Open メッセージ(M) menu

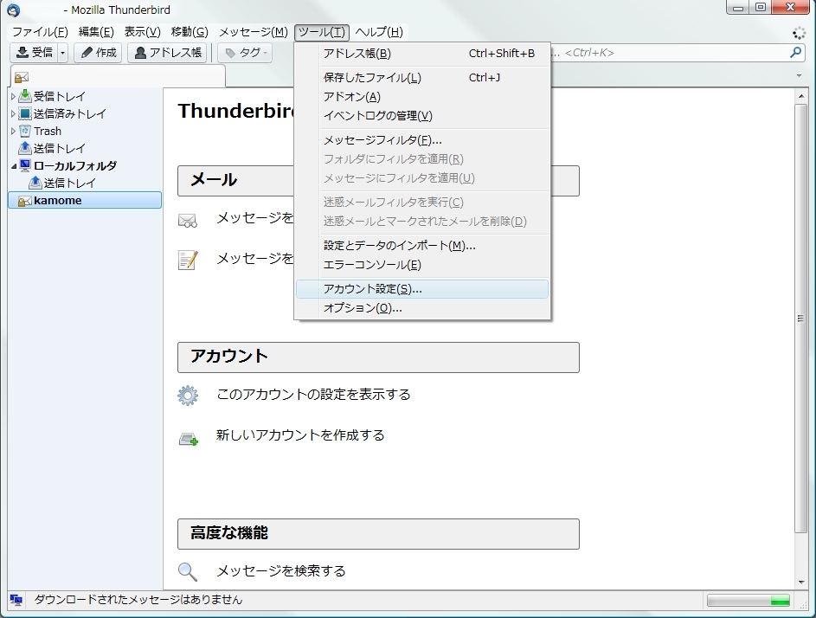(253, 32)
